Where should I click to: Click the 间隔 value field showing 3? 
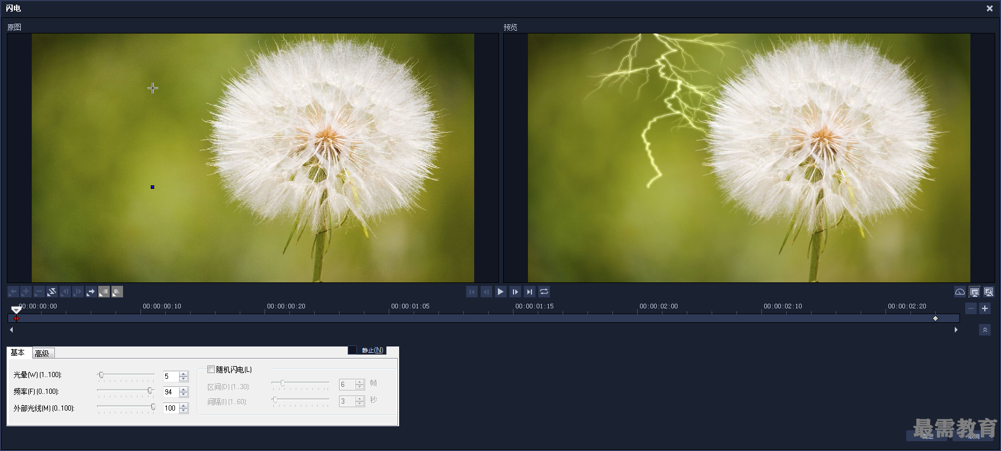tap(347, 401)
